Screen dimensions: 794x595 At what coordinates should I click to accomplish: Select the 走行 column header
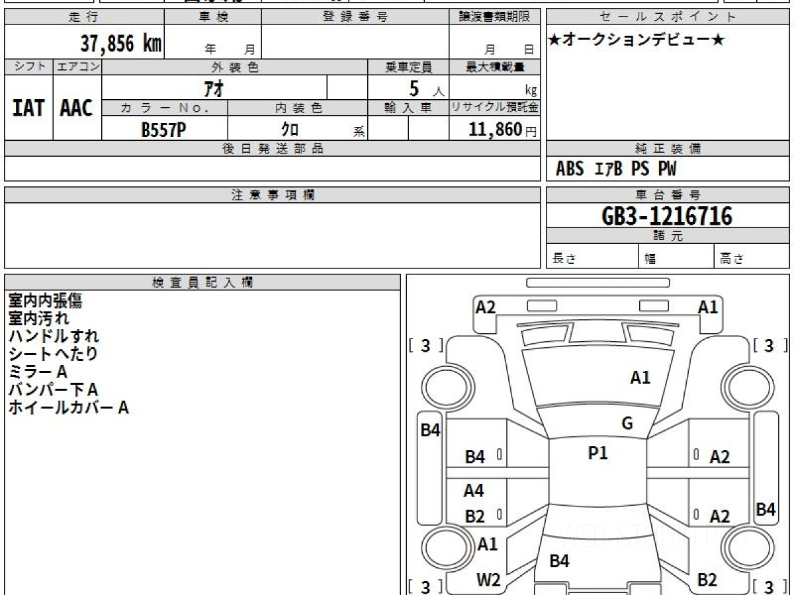click(x=83, y=17)
